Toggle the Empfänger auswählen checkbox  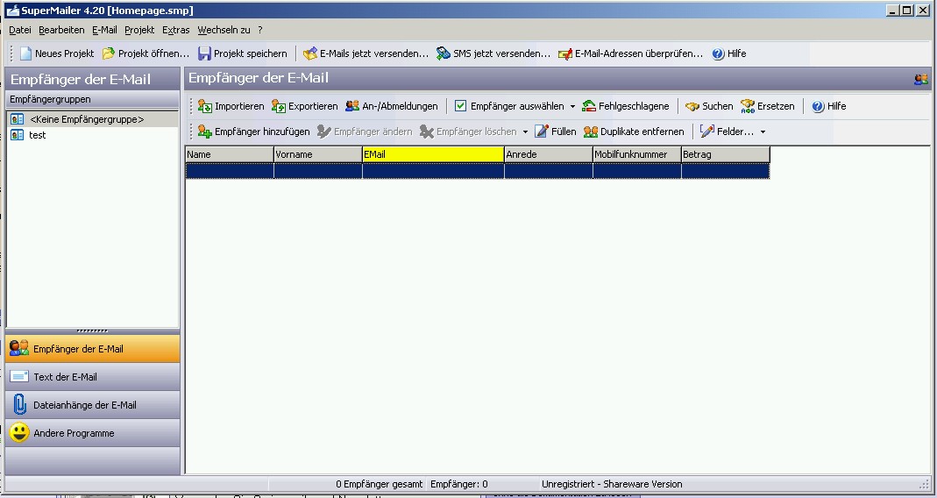point(460,106)
